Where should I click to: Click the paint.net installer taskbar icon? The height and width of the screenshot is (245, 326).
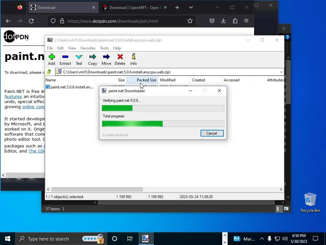pos(145,239)
